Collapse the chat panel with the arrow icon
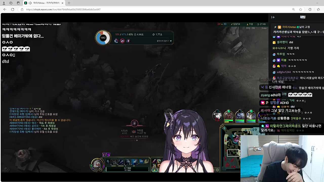Viewport: 324px width, 182px height. [273, 17]
